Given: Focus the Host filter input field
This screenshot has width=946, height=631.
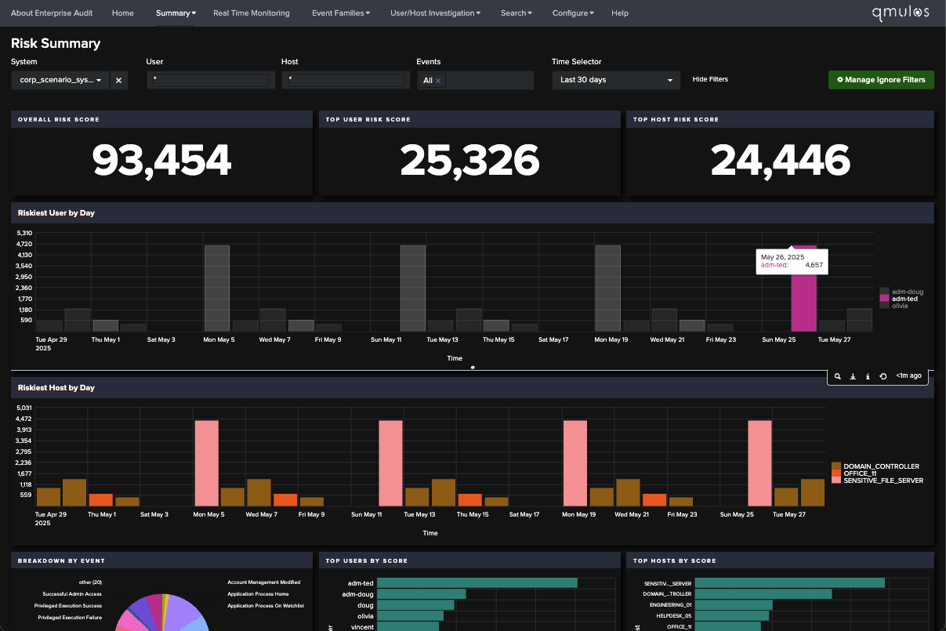Looking at the screenshot, I should (x=345, y=80).
